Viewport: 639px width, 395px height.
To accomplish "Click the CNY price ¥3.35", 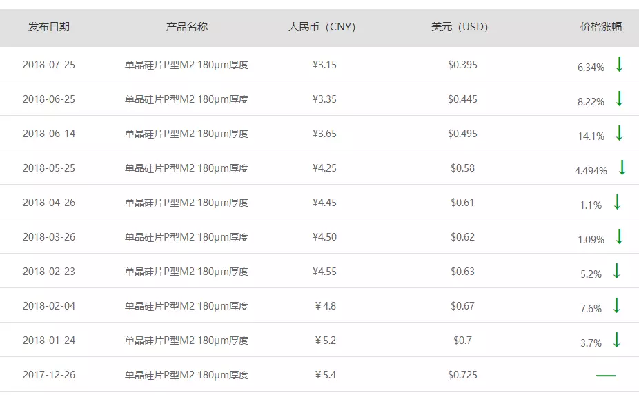I will [x=324, y=99].
